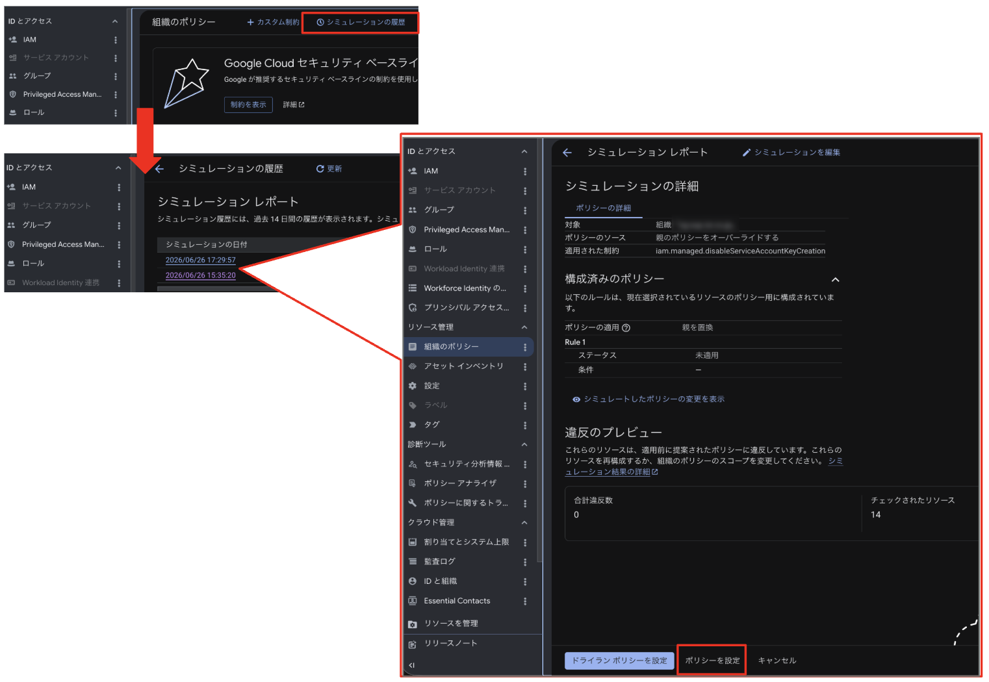Open the 設定 gear icon in the sidebar
Screen dimensions: 989x682
[413, 386]
